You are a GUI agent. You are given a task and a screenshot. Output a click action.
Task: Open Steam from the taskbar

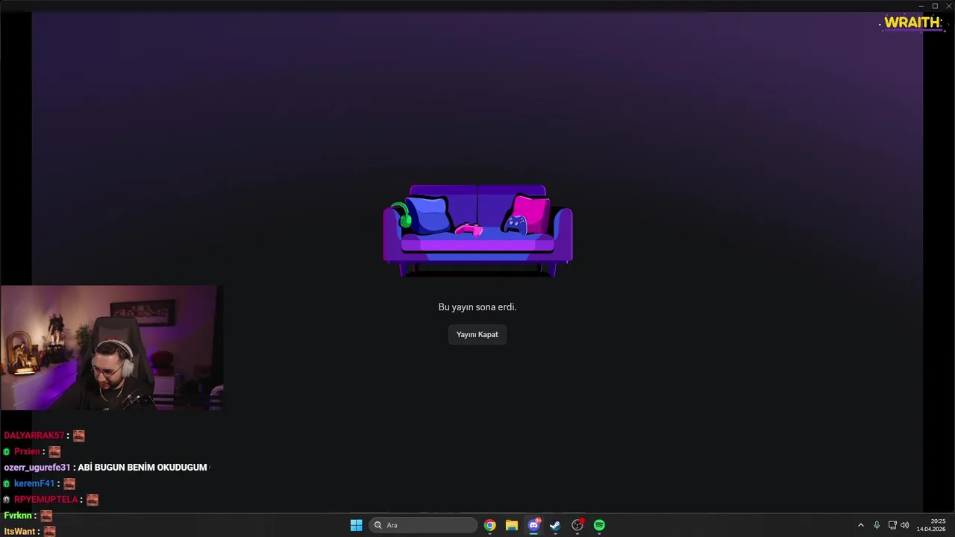tap(555, 525)
